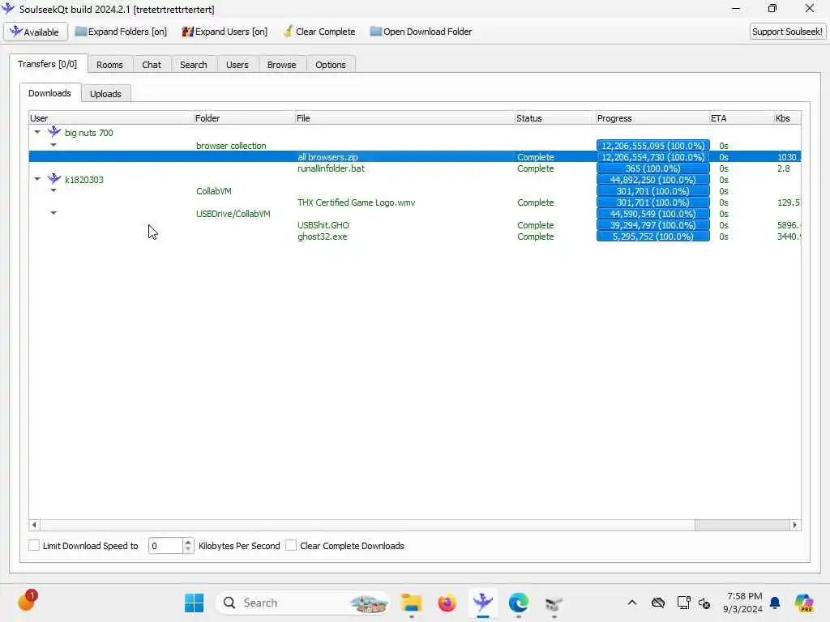Sort by the Folder column header
This screenshot has width=830, height=622.
click(x=244, y=118)
